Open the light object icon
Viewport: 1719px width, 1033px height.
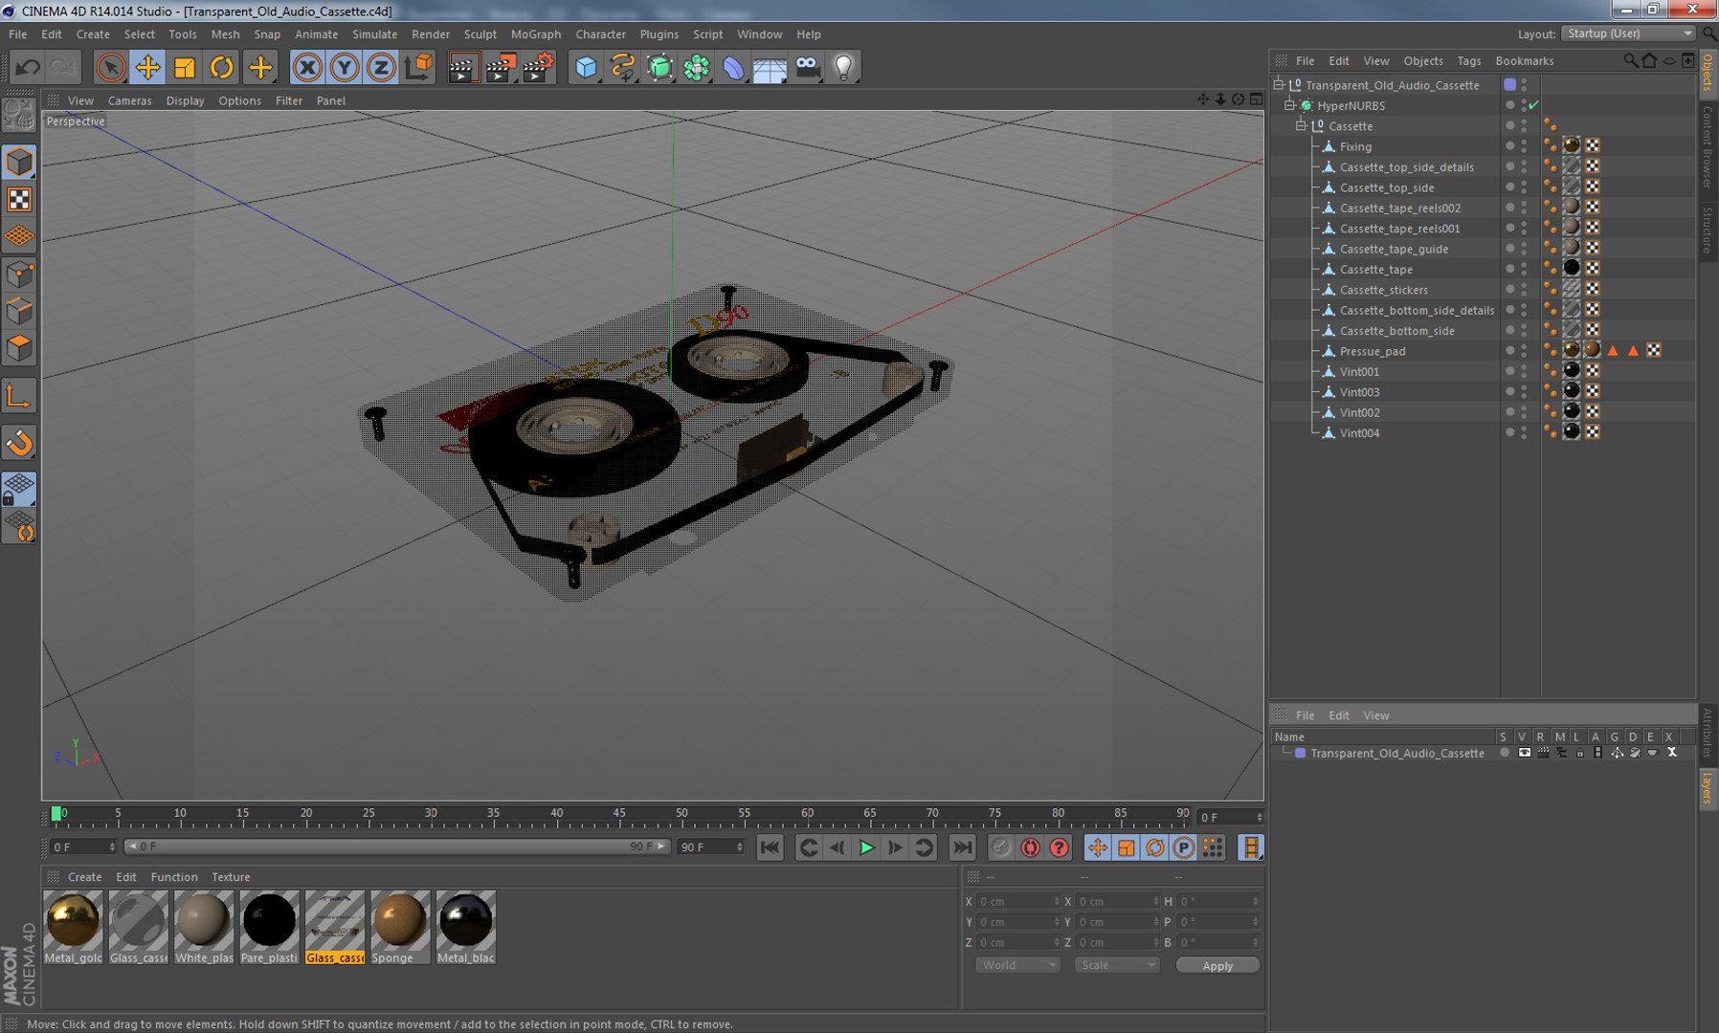tap(843, 67)
